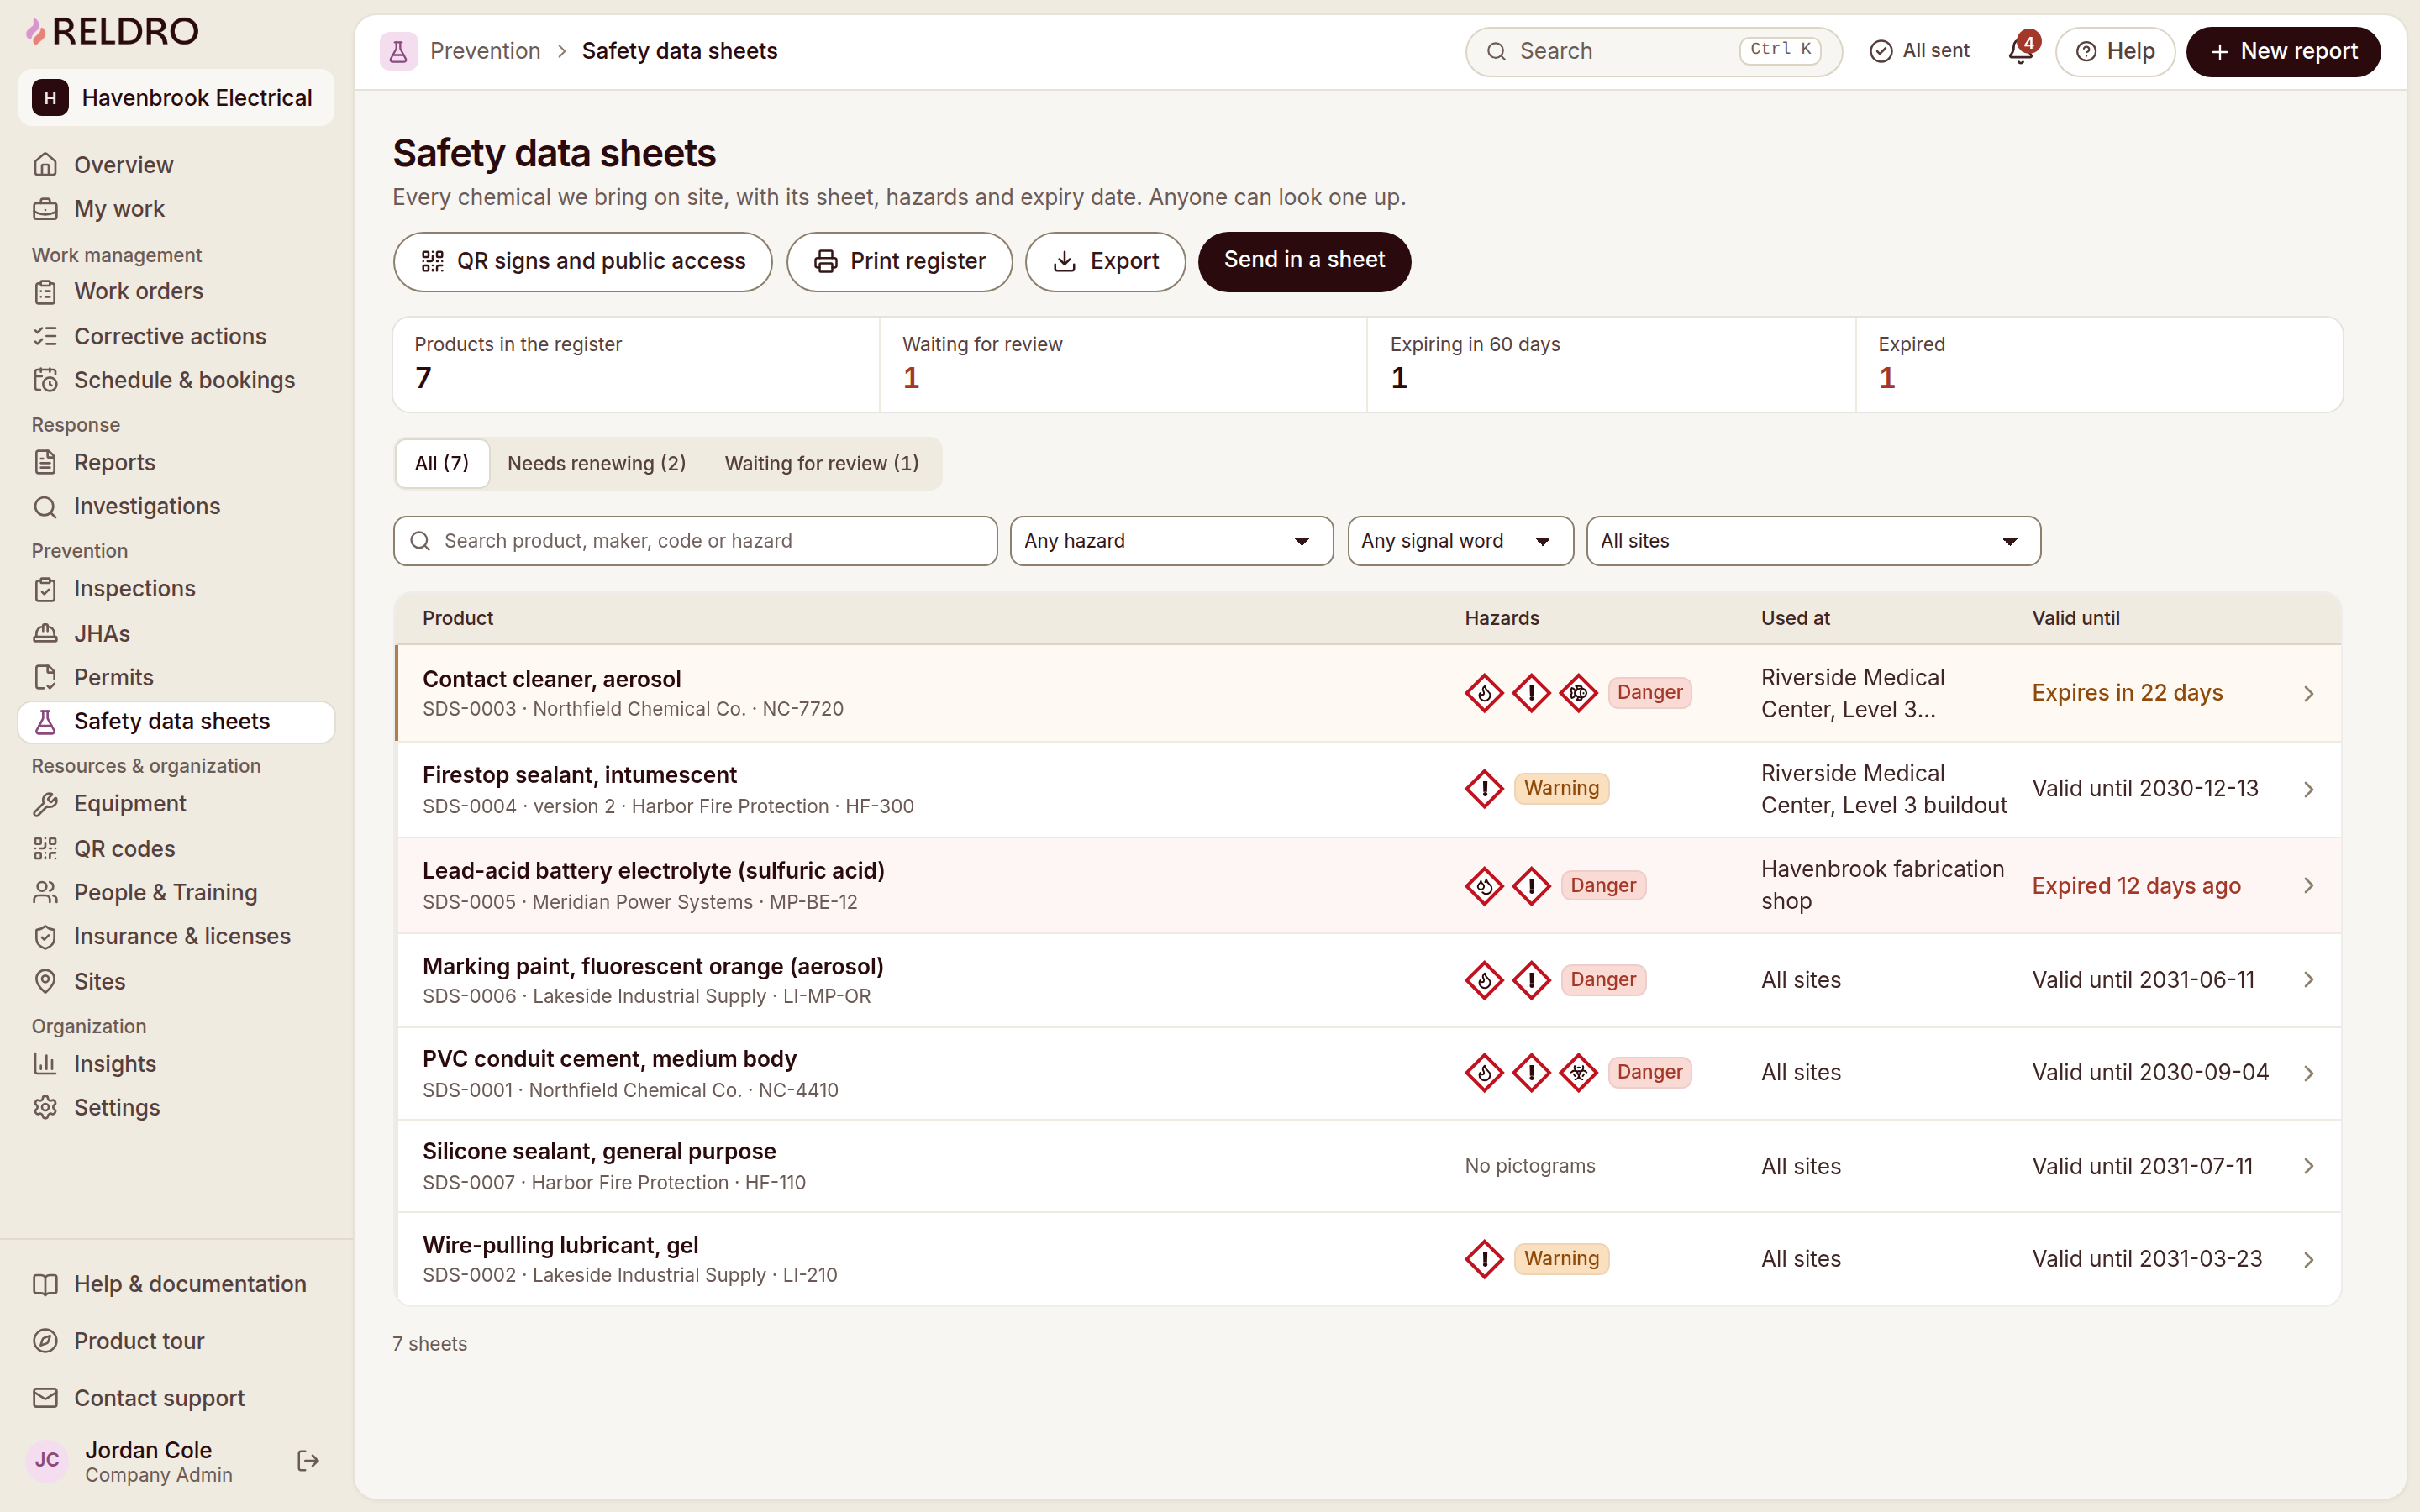Click the product search input field
The height and width of the screenshot is (1512, 2420).
[695, 541]
